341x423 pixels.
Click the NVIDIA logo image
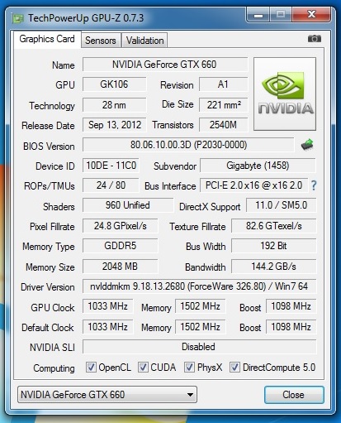tap(285, 94)
